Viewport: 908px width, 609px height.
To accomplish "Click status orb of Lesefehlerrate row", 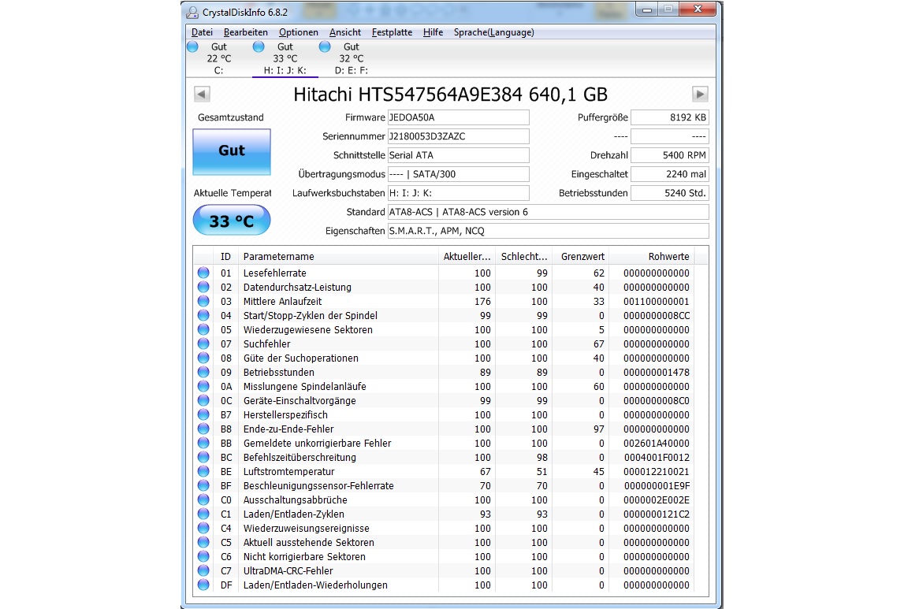I will coord(203,273).
